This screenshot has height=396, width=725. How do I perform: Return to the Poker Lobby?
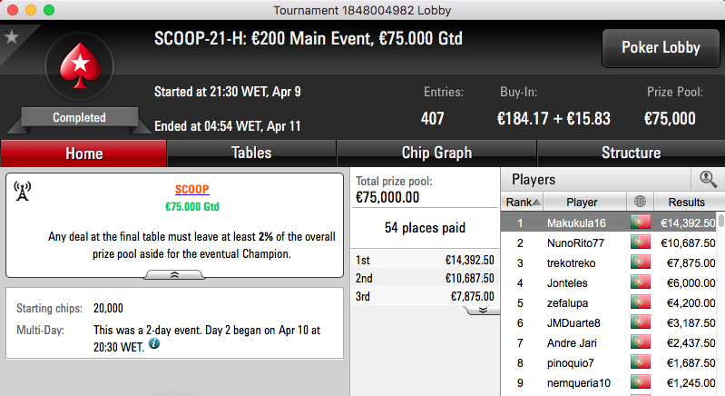(x=661, y=47)
